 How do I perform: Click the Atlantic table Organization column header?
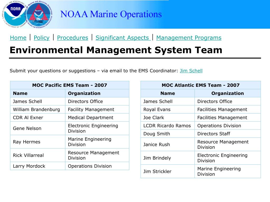[x=228, y=93]
